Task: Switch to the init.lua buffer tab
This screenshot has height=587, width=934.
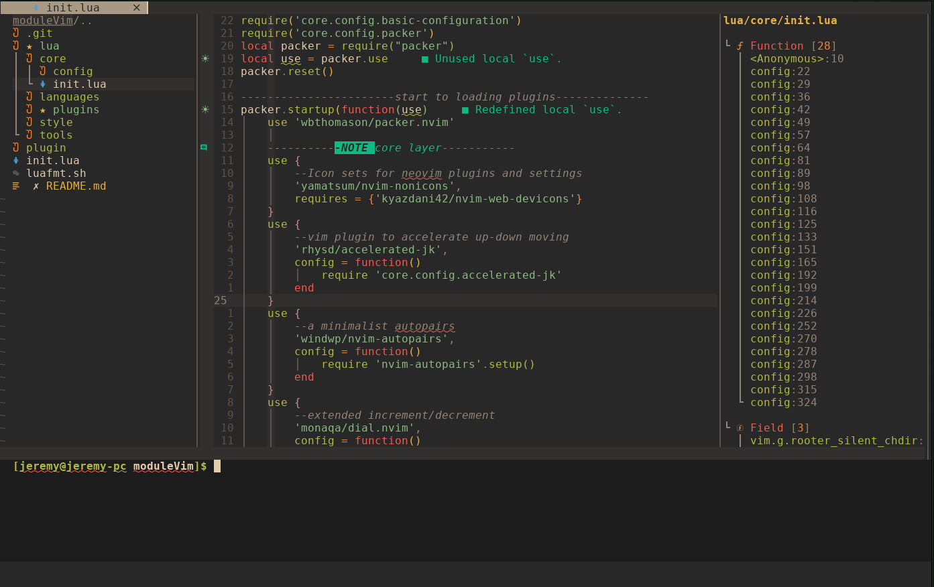Action: (x=74, y=8)
